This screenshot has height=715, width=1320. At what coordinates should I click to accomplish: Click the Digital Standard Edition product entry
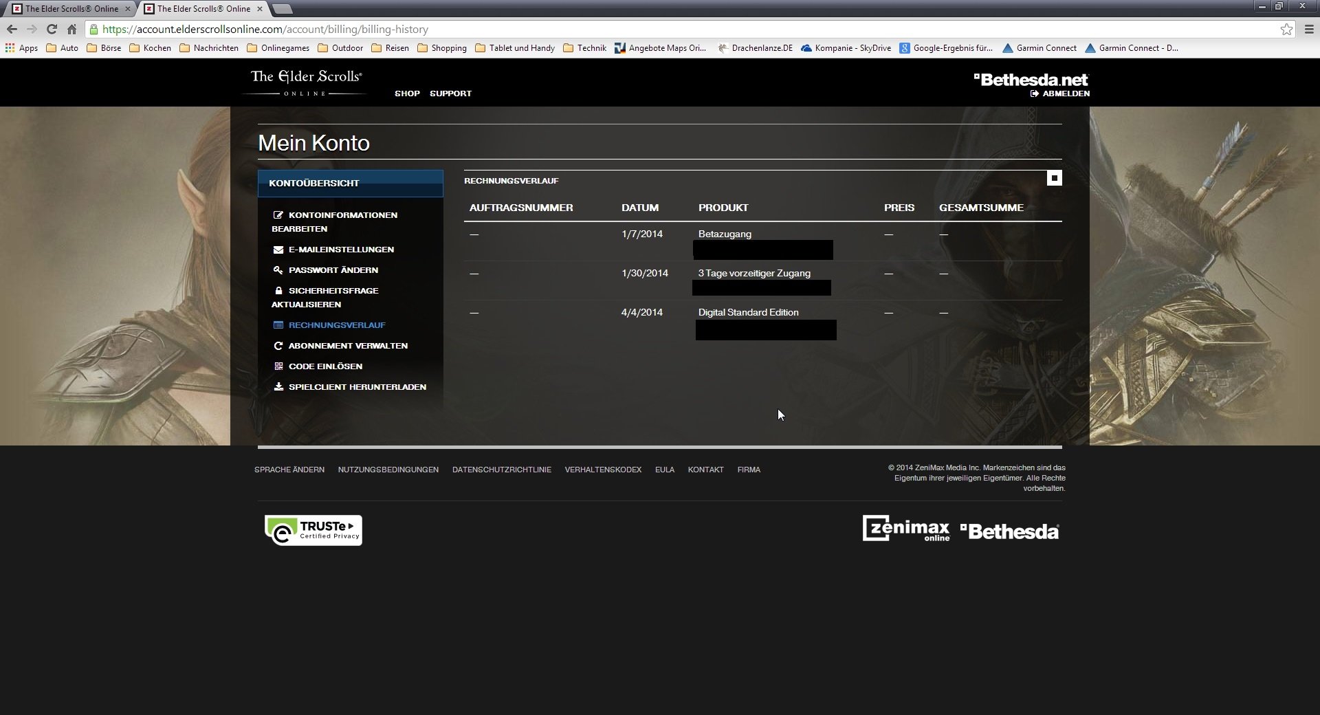point(748,312)
